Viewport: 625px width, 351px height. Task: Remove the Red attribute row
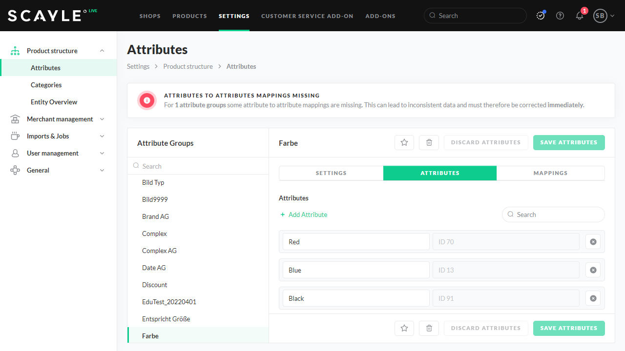(593, 242)
